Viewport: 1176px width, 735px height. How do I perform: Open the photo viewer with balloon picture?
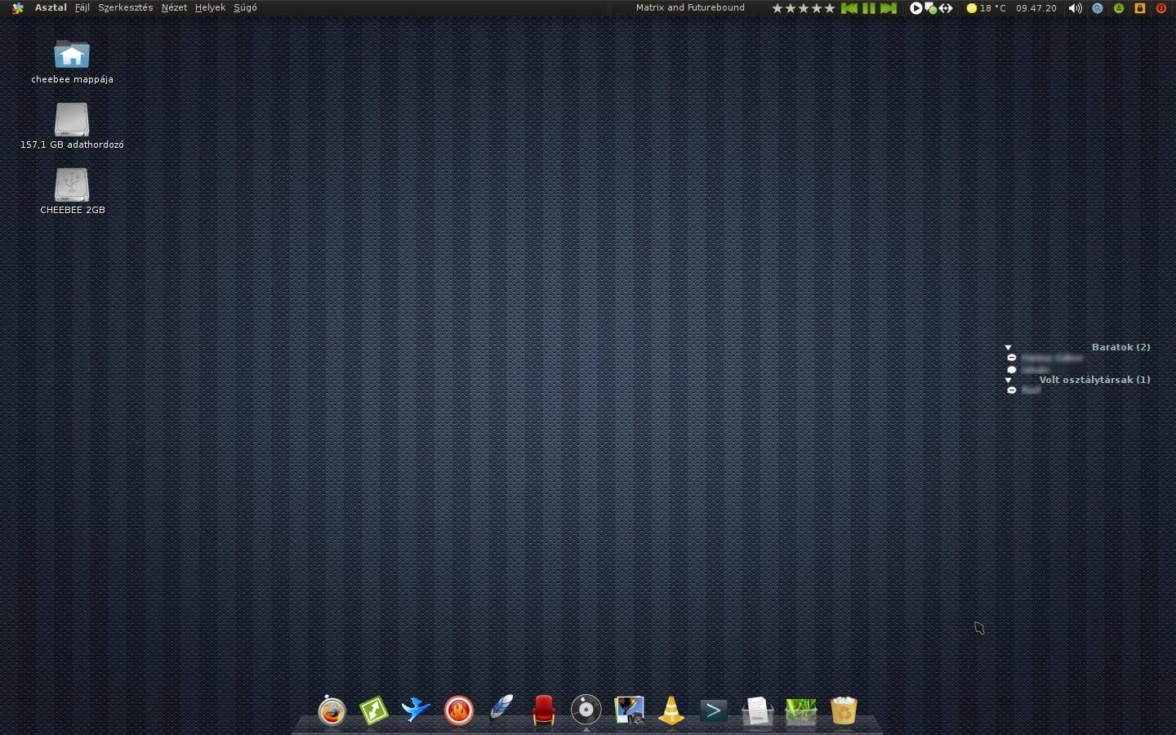pyautogui.click(x=629, y=710)
